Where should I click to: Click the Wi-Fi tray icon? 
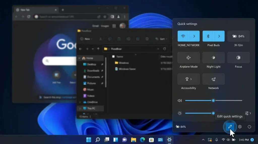click(x=223, y=140)
